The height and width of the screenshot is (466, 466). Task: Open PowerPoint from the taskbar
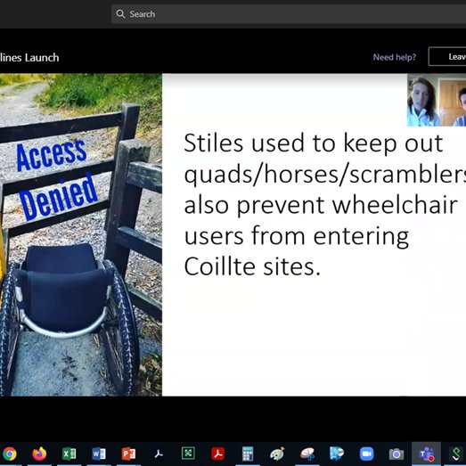[x=128, y=454]
